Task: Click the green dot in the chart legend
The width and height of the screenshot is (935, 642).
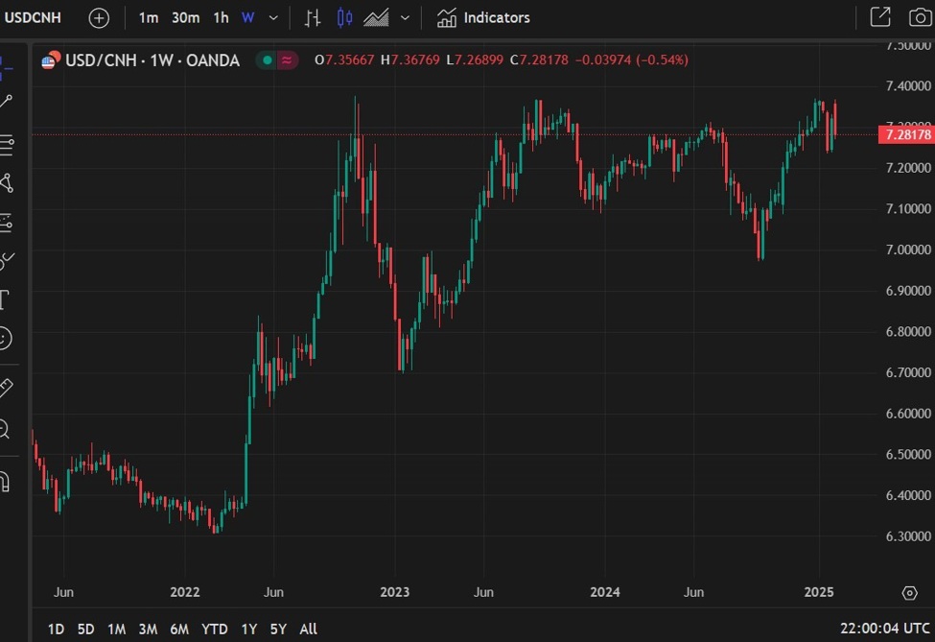Action: [267, 59]
